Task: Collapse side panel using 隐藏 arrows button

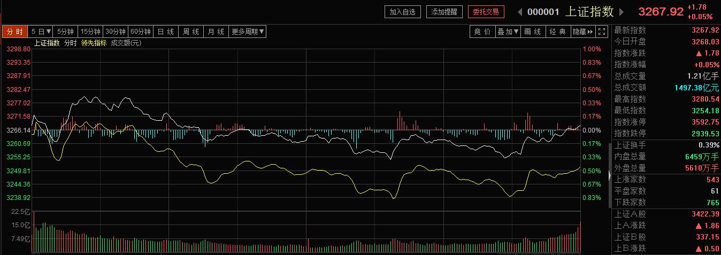Action: (x=582, y=32)
